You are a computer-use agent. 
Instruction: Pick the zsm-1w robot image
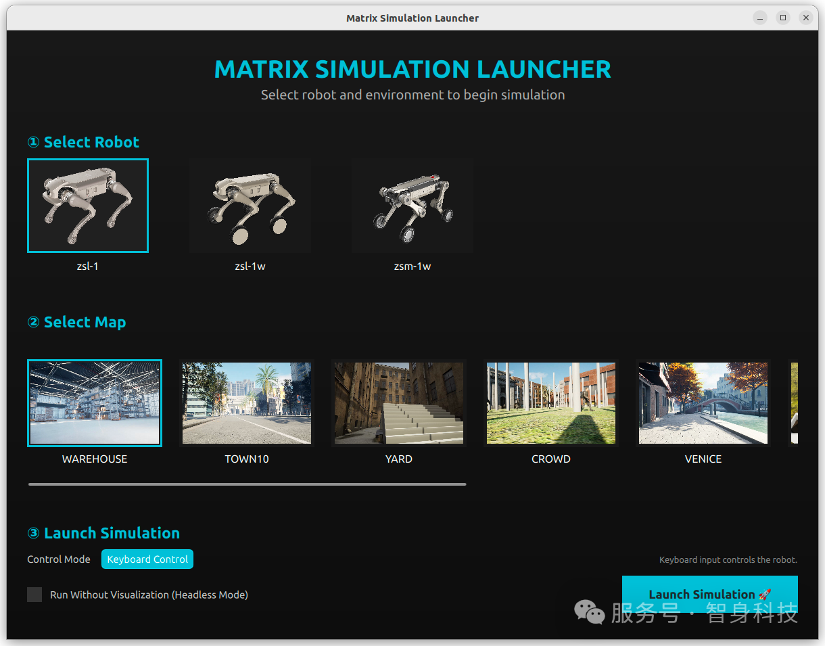coord(412,206)
